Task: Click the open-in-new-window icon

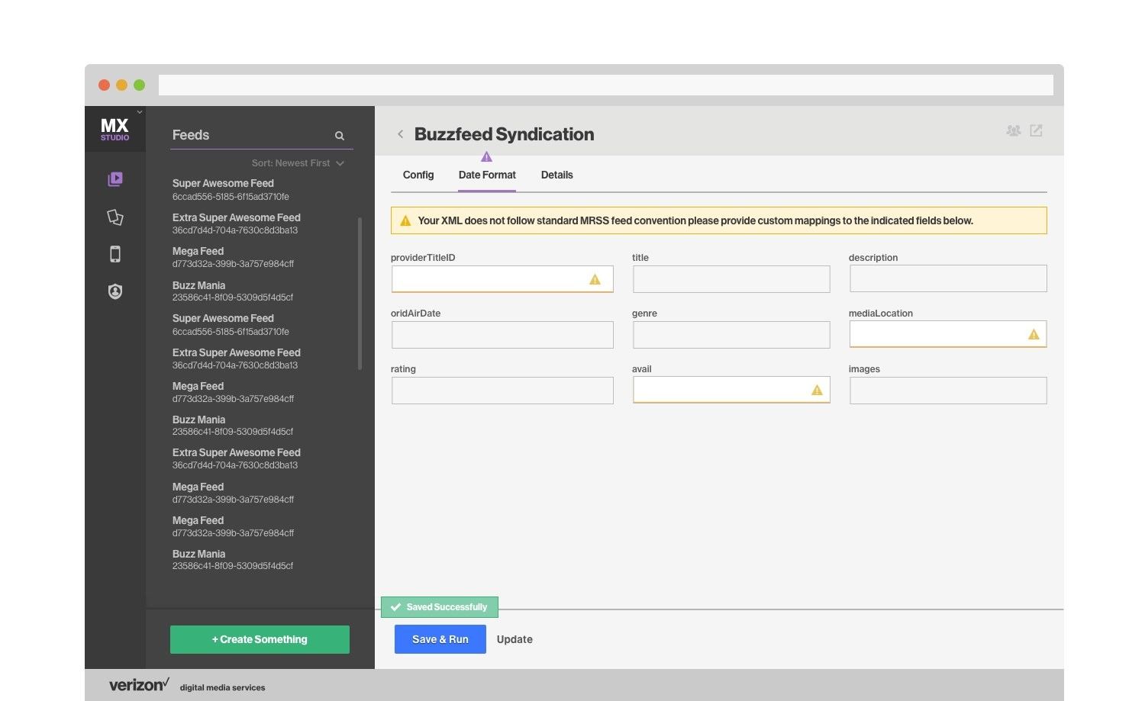Action: point(1036,130)
